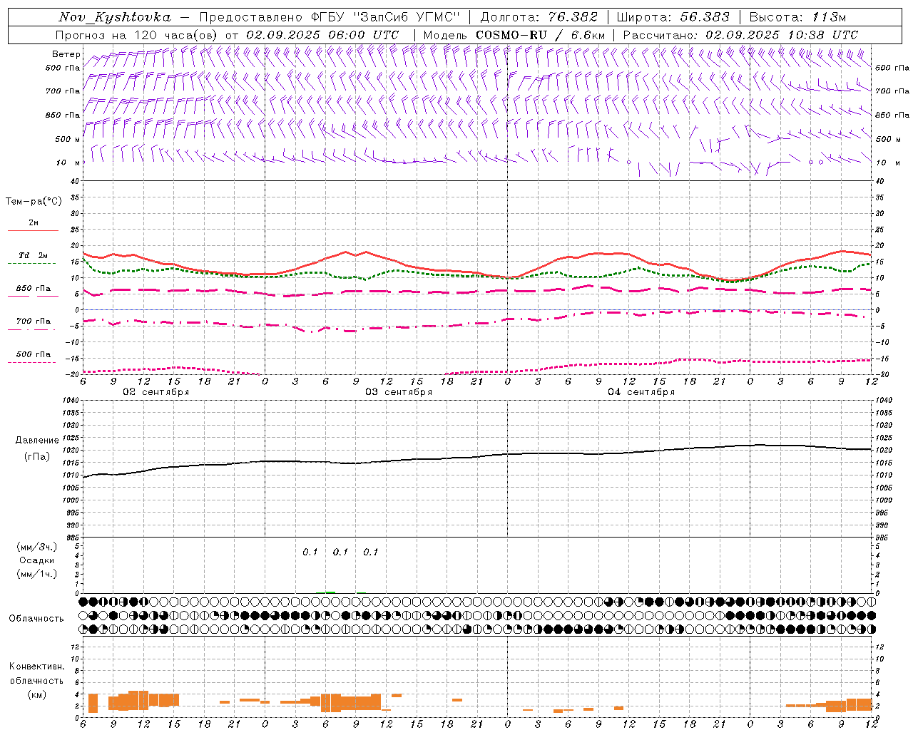Select the 'Конвективн.' convective cloud label
Viewport: 913px width, 730px height.
coord(37,667)
